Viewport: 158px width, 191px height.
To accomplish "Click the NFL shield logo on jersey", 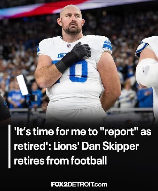I will [x=69, y=46].
